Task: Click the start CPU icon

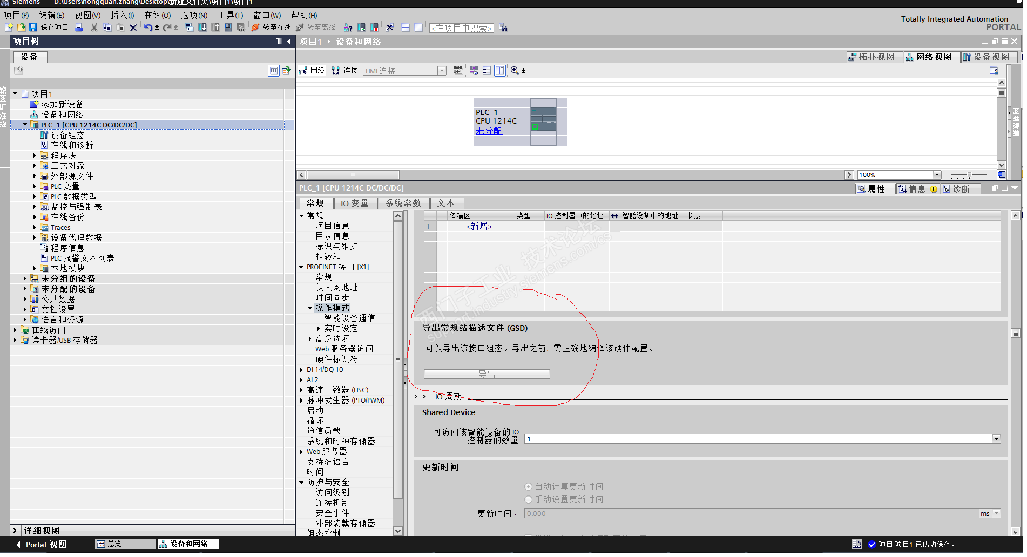Action: point(361,28)
